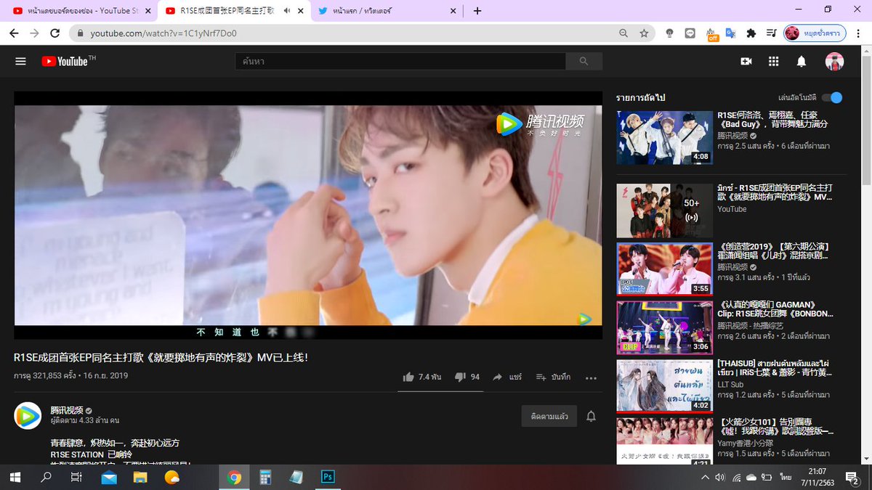This screenshot has height=490, width=872.
Task: Share the video using แชร์ button
Action: [x=507, y=377]
